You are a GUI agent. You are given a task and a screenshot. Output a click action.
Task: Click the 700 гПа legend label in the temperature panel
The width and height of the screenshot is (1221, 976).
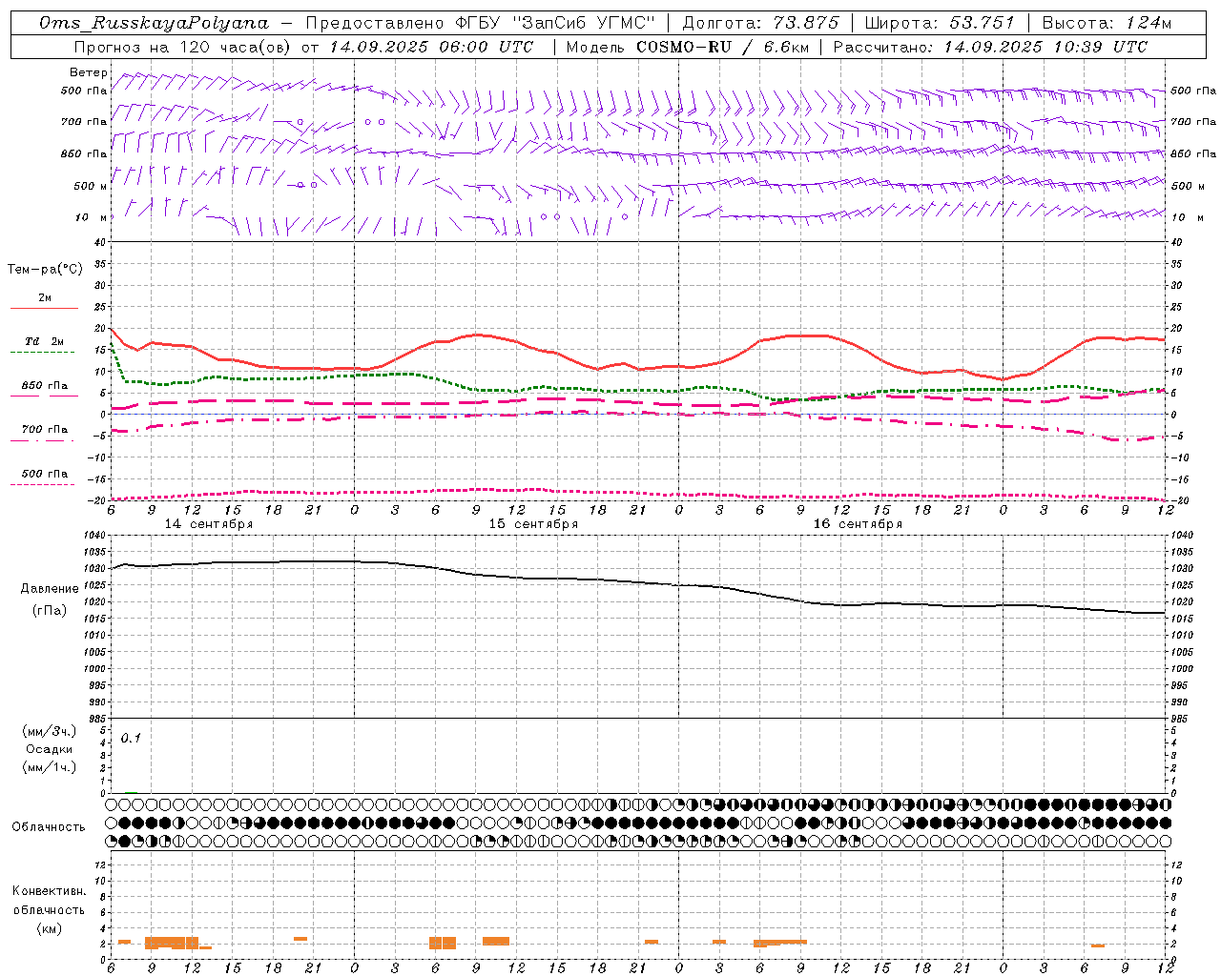coord(45,430)
